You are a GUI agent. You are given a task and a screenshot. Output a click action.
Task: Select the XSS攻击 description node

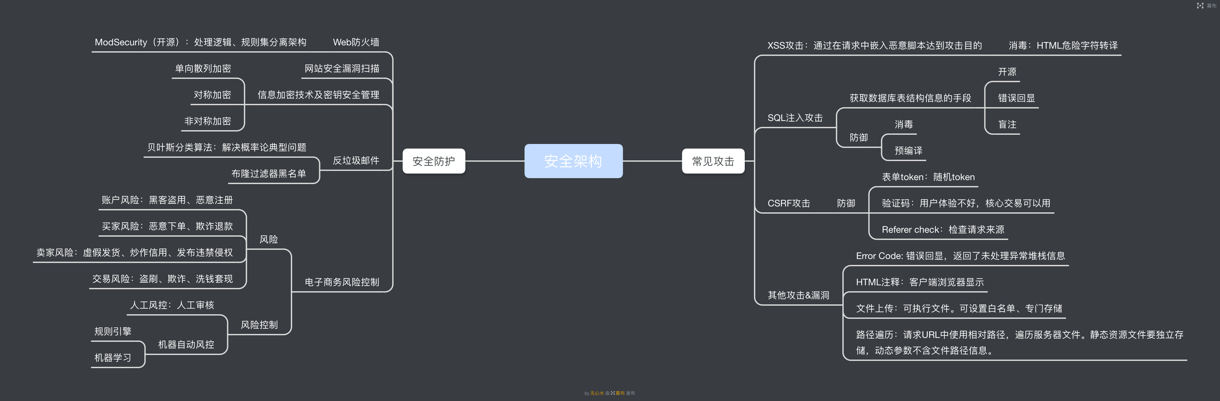click(x=874, y=45)
